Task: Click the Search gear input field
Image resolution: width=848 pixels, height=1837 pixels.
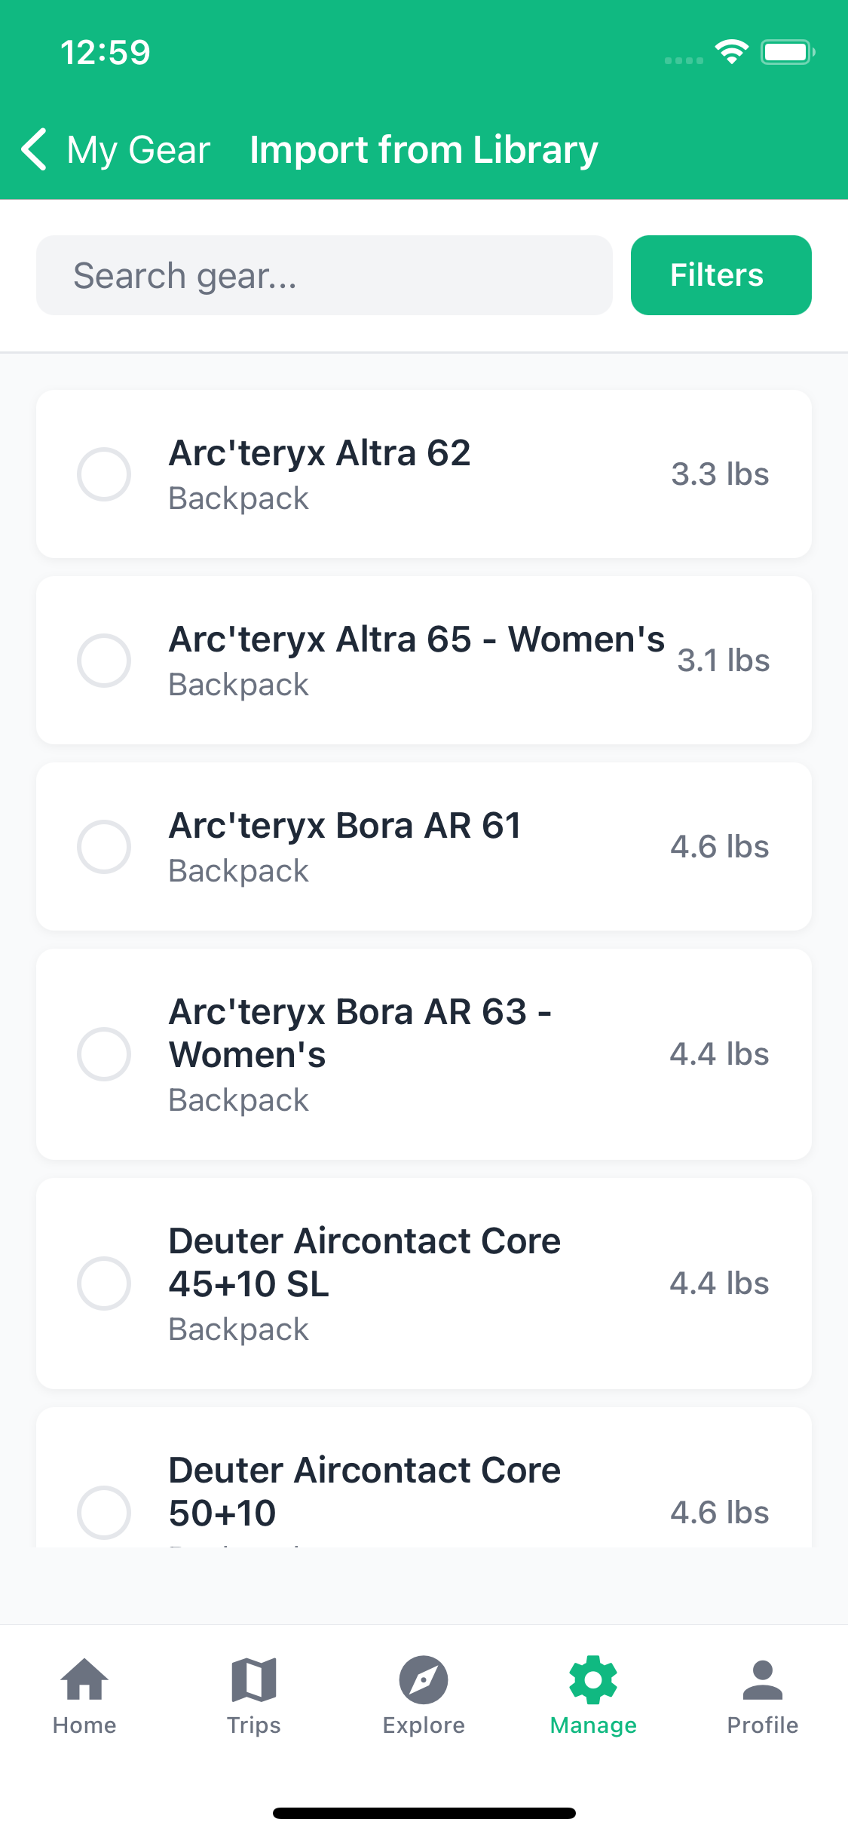Action: tap(324, 275)
